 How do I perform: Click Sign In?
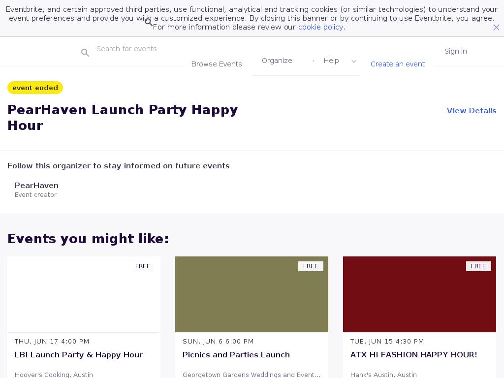pos(455,51)
